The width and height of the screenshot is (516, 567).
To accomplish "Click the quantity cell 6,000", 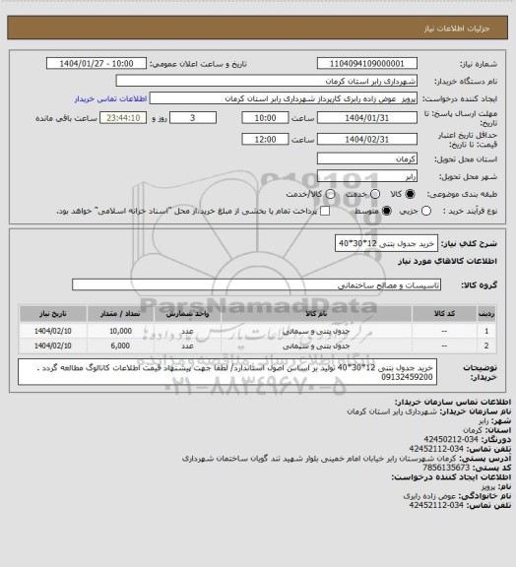I will [x=120, y=346].
